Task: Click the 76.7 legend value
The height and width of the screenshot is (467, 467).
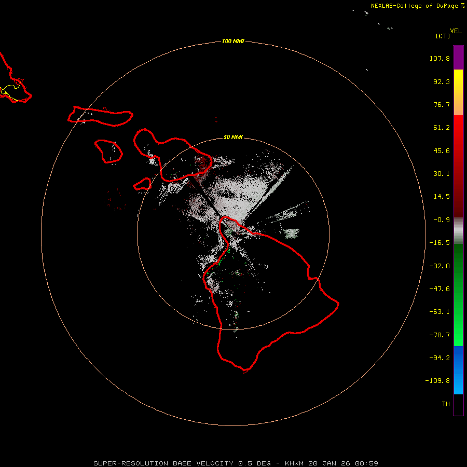Action: coord(442,104)
